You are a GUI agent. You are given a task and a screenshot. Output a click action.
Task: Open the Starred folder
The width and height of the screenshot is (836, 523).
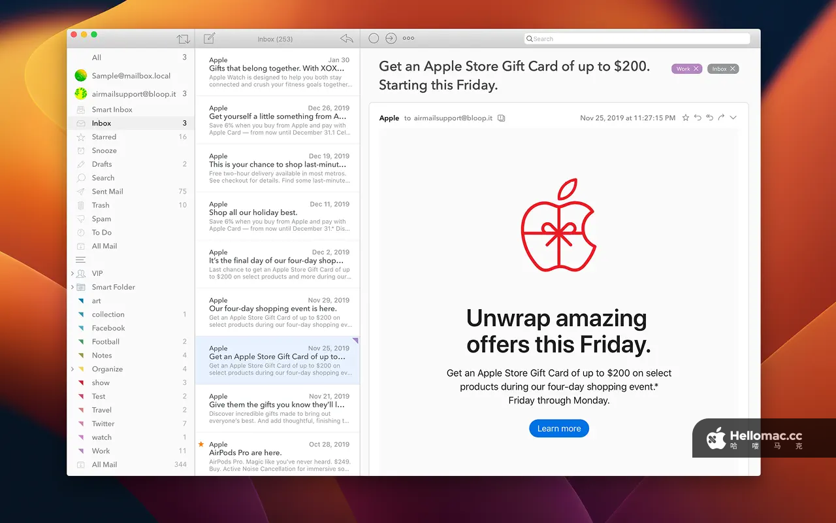click(x=131, y=137)
